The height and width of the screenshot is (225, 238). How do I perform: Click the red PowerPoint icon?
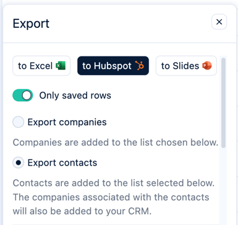tap(207, 66)
